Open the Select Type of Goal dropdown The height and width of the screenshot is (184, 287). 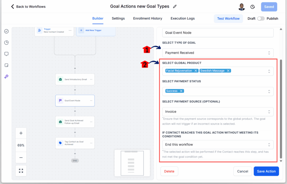tap(217, 53)
